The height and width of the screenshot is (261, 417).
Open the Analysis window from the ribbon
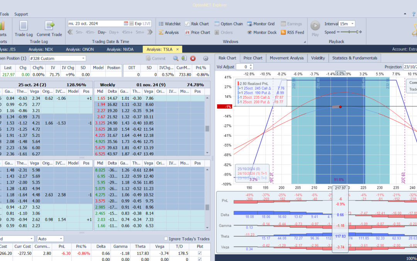pyautogui.click(x=169, y=32)
